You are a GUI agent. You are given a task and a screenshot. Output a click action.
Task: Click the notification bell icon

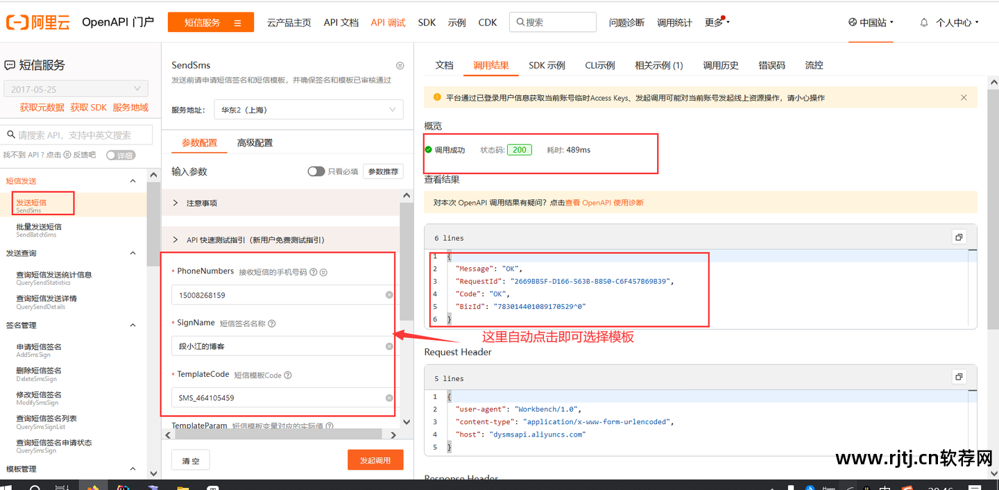924,22
